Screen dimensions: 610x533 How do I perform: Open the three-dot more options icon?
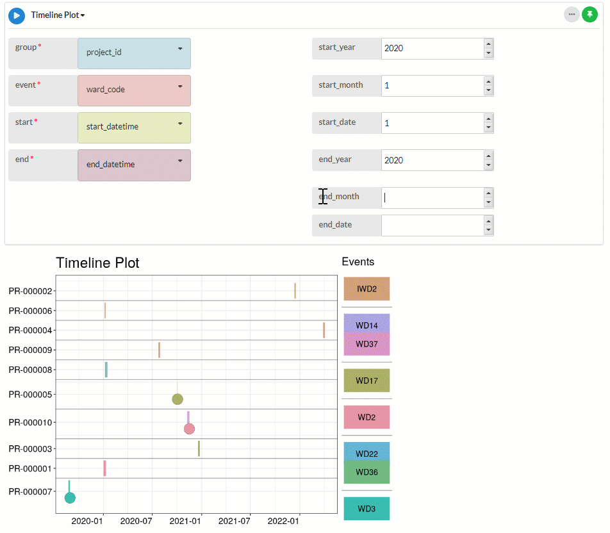click(x=572, y=14)
